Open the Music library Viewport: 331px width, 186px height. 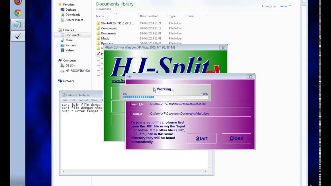point(69,40)
